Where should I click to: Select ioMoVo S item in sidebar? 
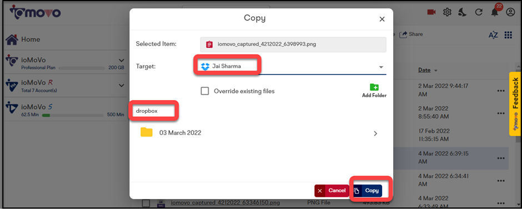click(x=65, y=110)
